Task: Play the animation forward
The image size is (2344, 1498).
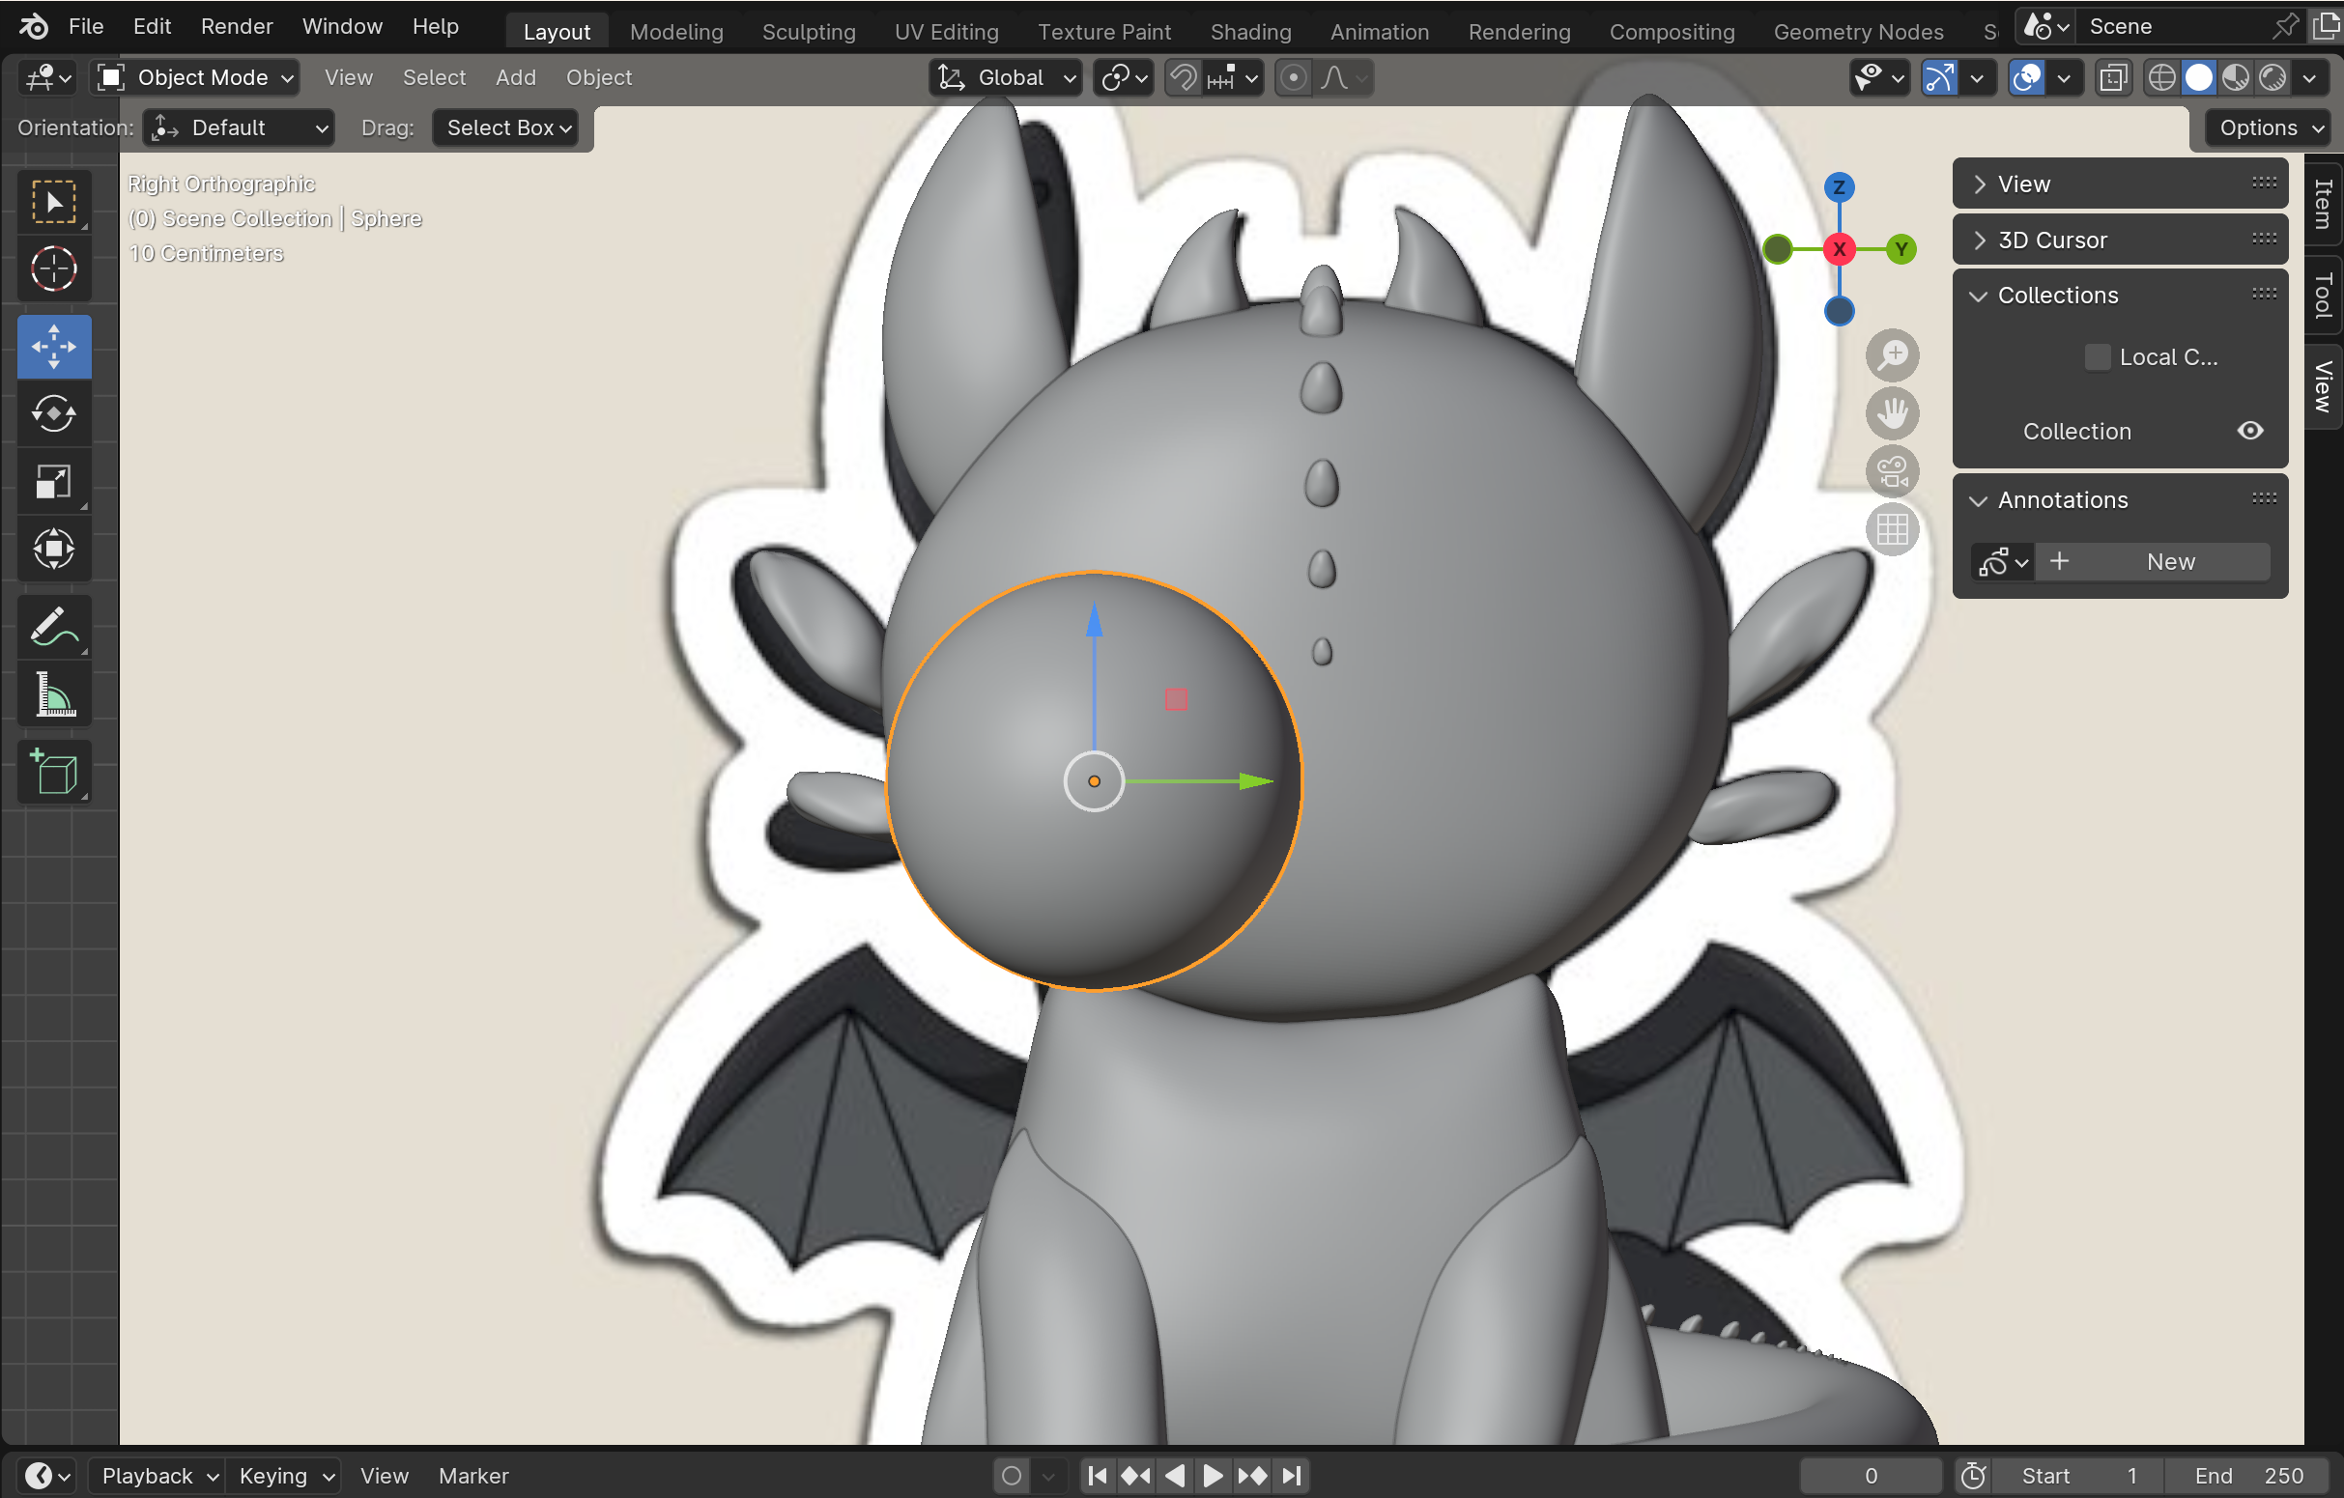Action: [1213, 1476]
